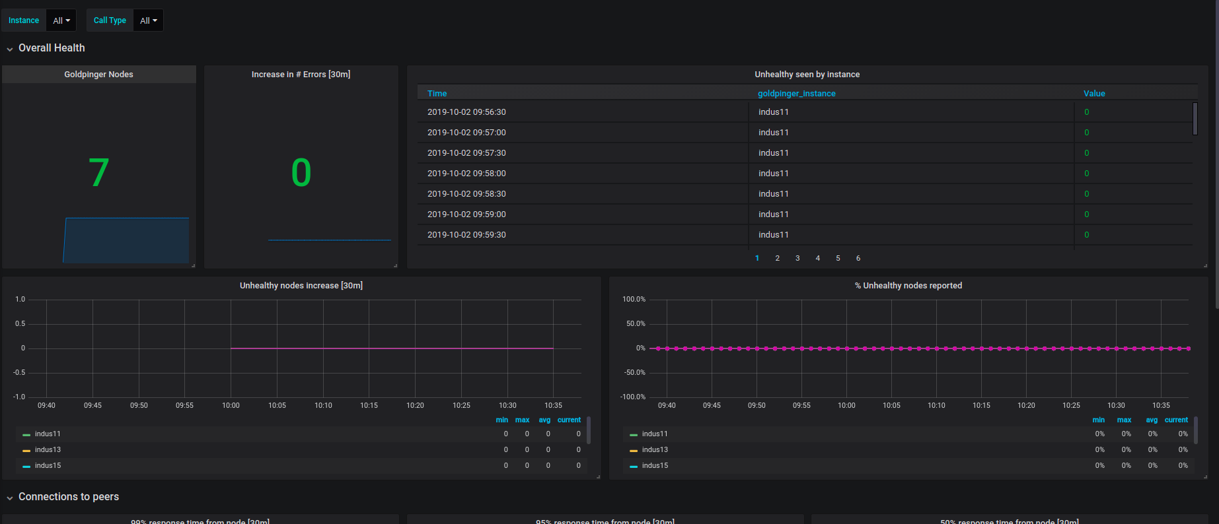Click indus15 cyan color swatch in increase legend
The width and height of the screenshot is (1219, 524).
click(x=26, y=467)
